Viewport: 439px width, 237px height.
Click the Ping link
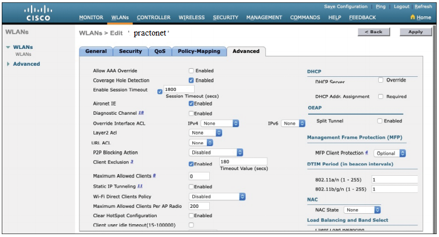[381, 6]
